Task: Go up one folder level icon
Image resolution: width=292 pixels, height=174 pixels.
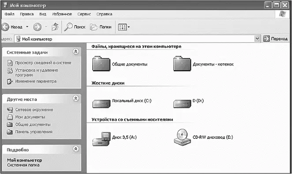Action: [x=55, y=27]
